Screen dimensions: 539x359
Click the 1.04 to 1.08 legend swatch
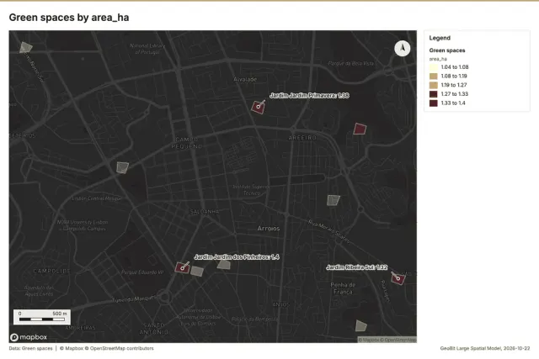[434, 67]
